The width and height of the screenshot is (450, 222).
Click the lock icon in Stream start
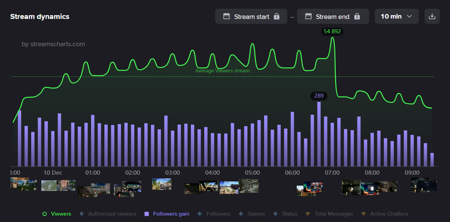point(277,16)
